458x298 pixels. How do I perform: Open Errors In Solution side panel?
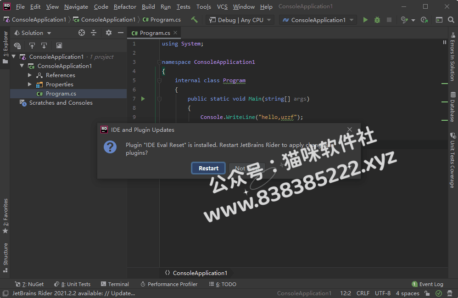[x=452, y=57]
